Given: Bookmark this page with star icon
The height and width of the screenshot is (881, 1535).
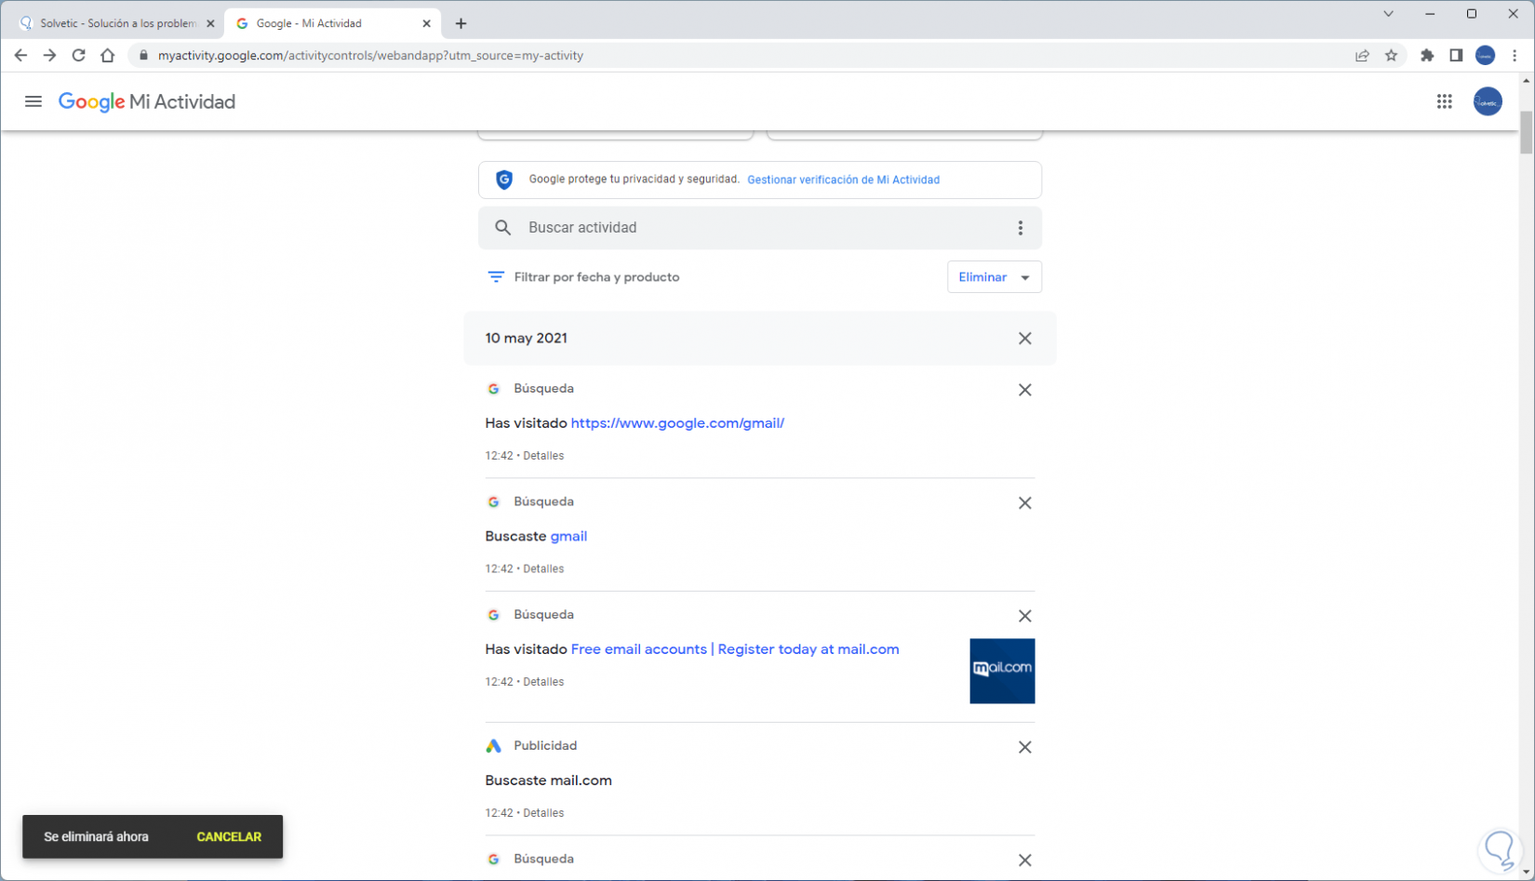Looking at the screenshot, I should tap(1391, 56).
